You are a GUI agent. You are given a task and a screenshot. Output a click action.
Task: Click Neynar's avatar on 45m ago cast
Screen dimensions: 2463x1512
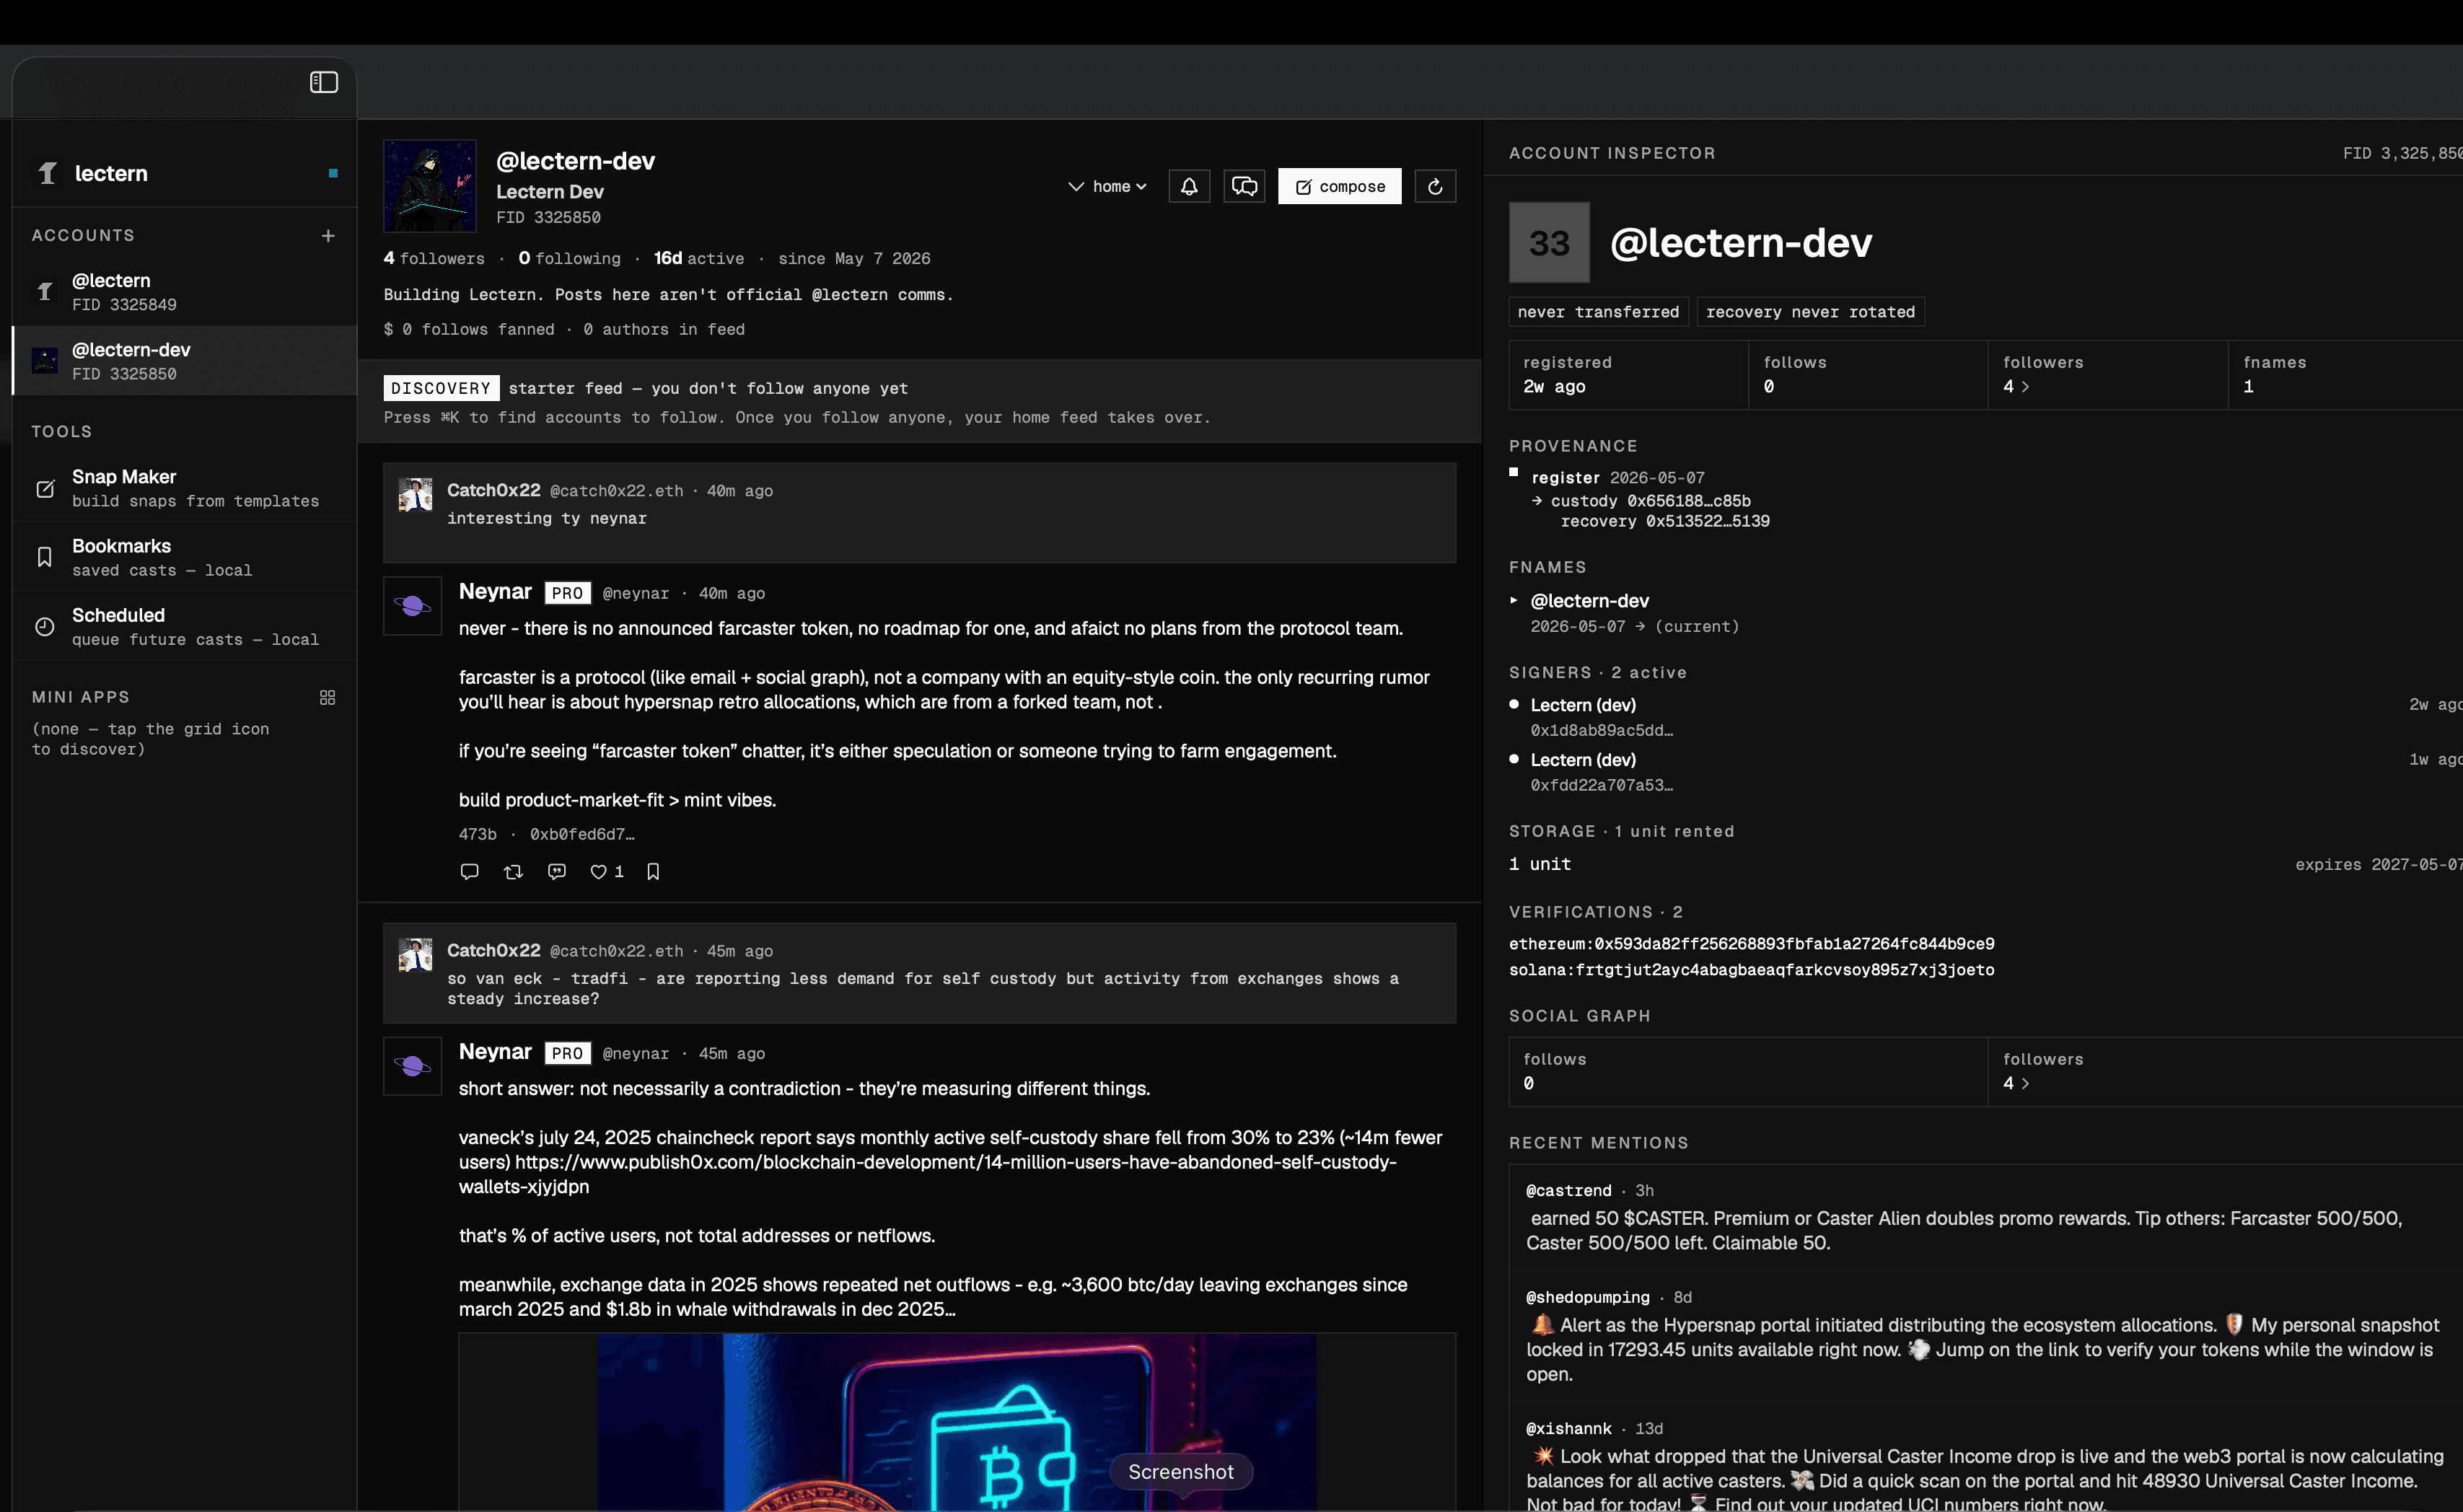pos(413,1066)
